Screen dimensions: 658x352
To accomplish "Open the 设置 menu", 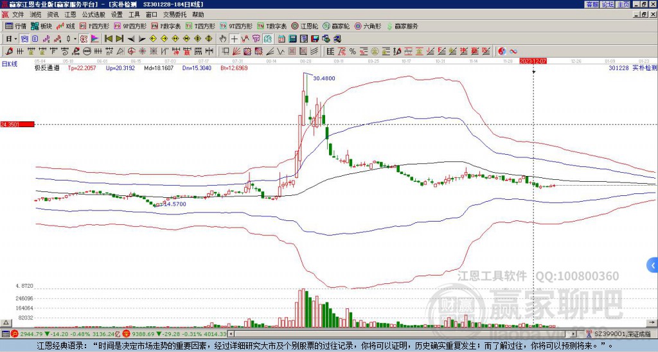I will pos(117,15).
